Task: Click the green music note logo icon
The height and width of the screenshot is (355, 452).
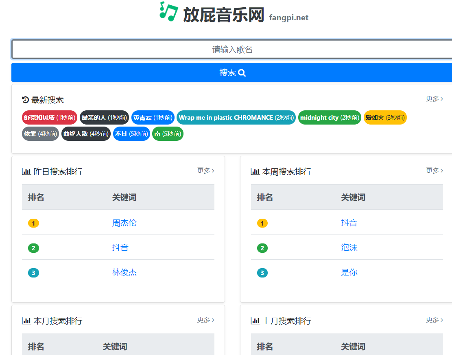Action: tap(168, 11)
